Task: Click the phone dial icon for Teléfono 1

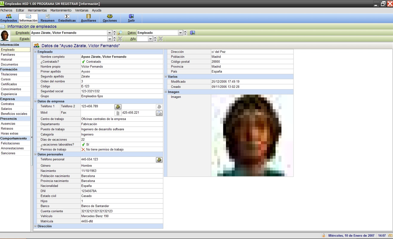Action: (118, 107)
